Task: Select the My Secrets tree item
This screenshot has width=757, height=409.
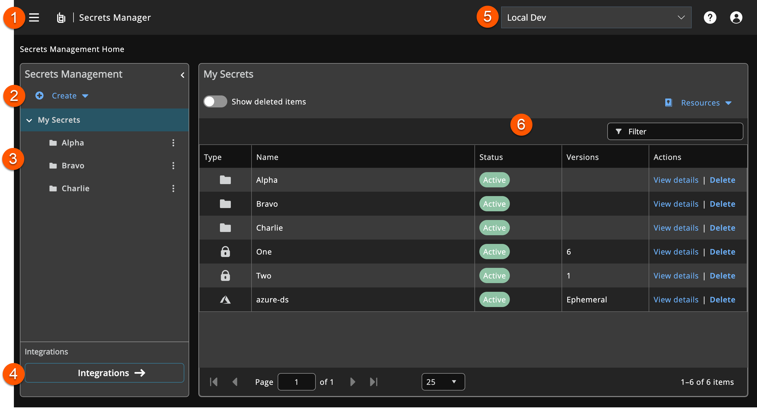Action: (x=104, y=120)
